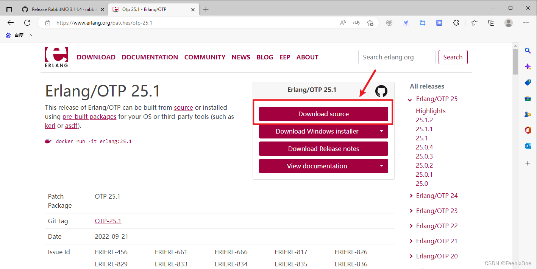The width and height of the screenshot is (537, 269).
Task: Open sidebar Microsoft 365 icon
Action: tap(528, 130)
